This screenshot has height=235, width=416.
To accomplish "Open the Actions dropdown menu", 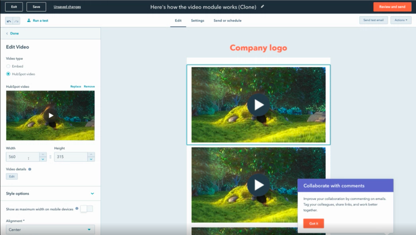I will click(401, 20).
